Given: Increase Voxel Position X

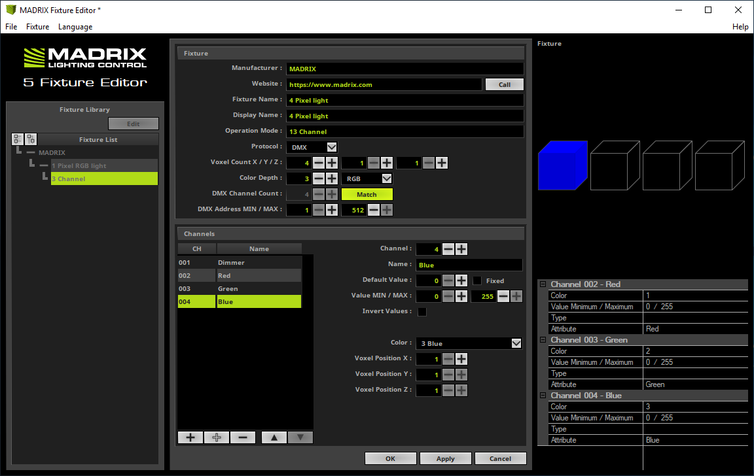Looking at the screenshot, I should [461, 359].
